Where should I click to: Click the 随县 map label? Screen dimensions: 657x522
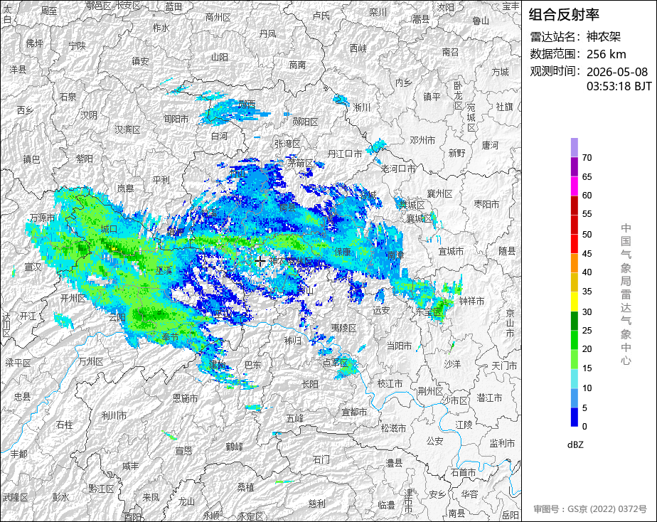click(x=507, y=251)
